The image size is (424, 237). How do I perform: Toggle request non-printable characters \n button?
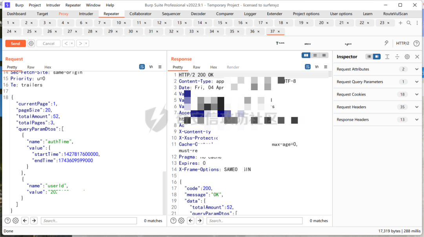point(151,67)
